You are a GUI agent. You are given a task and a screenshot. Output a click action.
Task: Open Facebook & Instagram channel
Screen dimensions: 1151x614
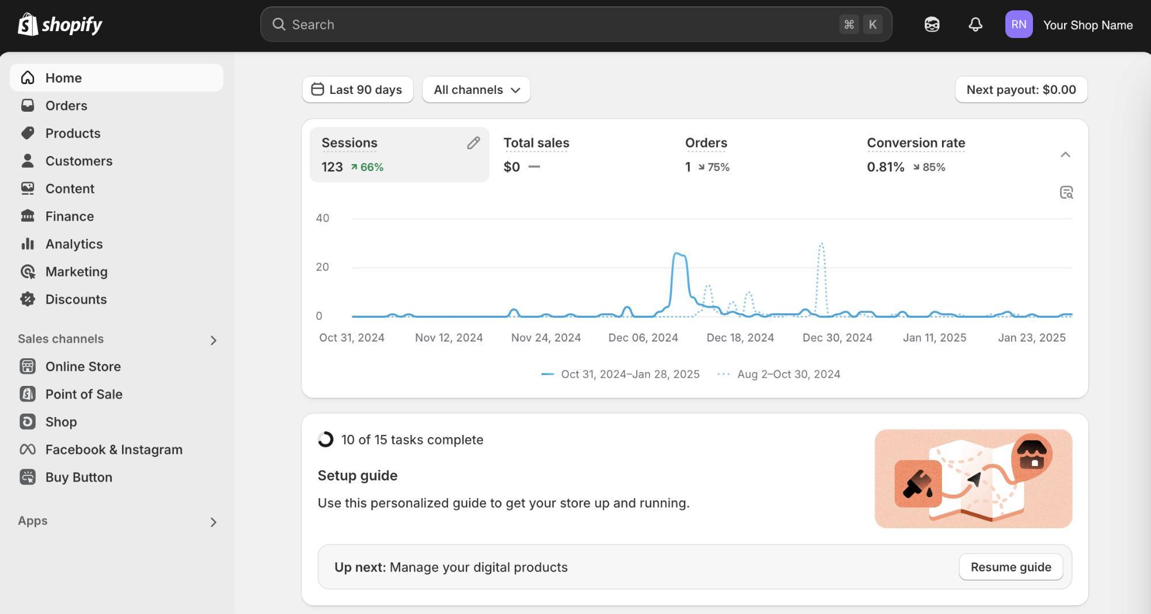coord(116,449)
